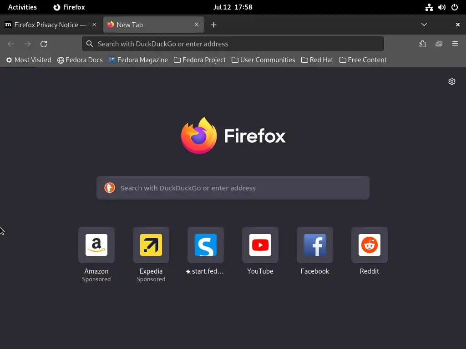The image size is (466, 349).
Task: Expand the Fedora Project bookmark folder
Action: (x=200, y=60)
